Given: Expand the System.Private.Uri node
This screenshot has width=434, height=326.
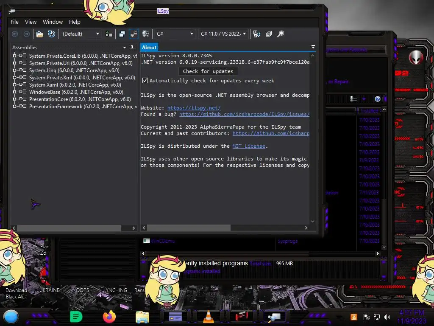Looking at the screenshot, I should pyautogui.click(x=14, y=63).
